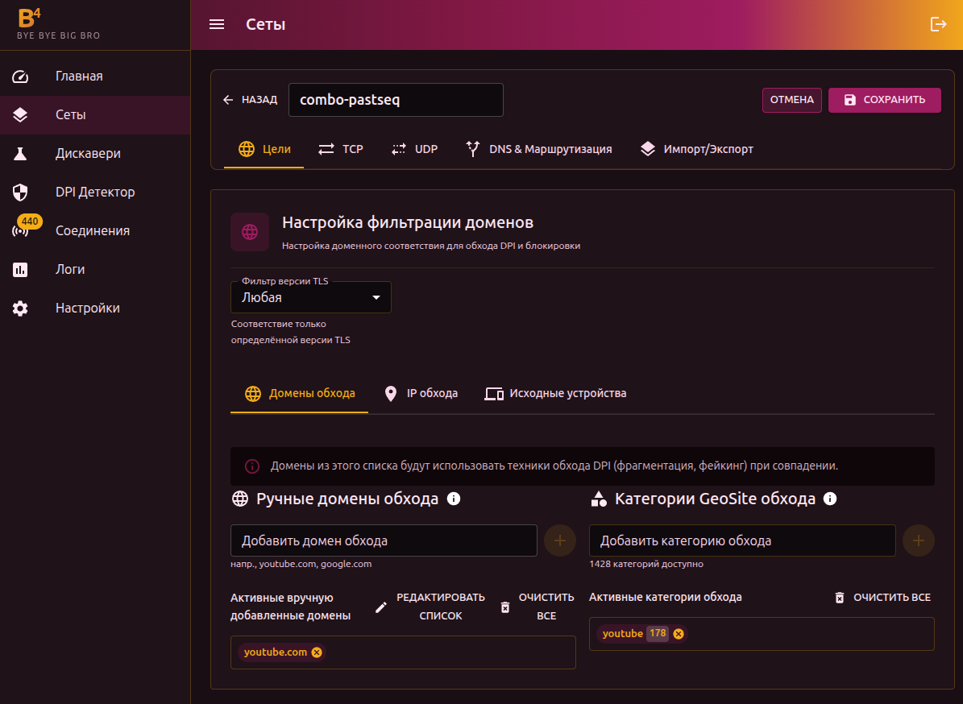Image resolution: width=963 pixels, height=704 pixels.
Task: Click info icon beside Категории GeoSite обхода
Action: pos(830,499)
